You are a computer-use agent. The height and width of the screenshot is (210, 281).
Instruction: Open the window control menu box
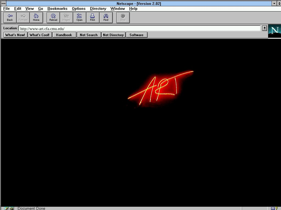pyautogui.click(x=3, y=4)
